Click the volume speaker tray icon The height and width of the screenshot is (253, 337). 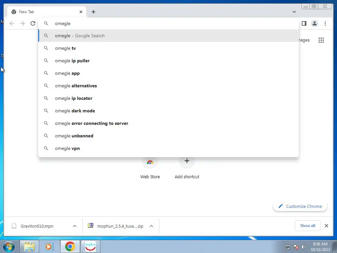coord(304,247)
